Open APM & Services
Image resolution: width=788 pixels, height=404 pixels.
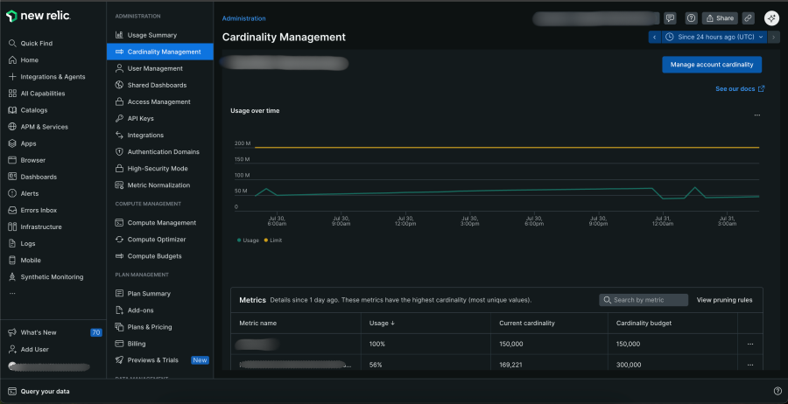[x=39, y=127]
